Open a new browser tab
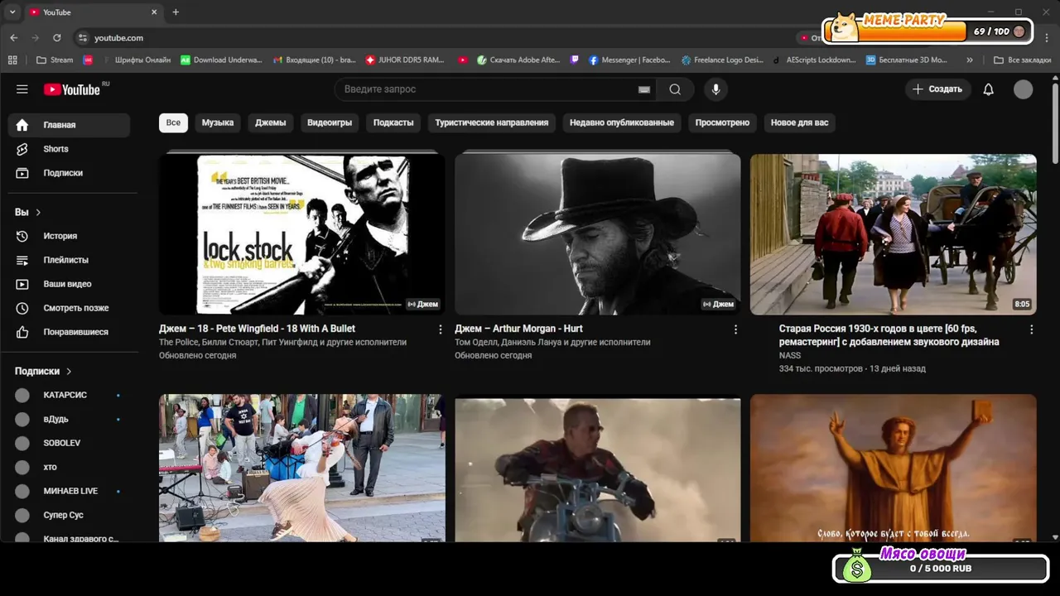 tap(176, 12)
